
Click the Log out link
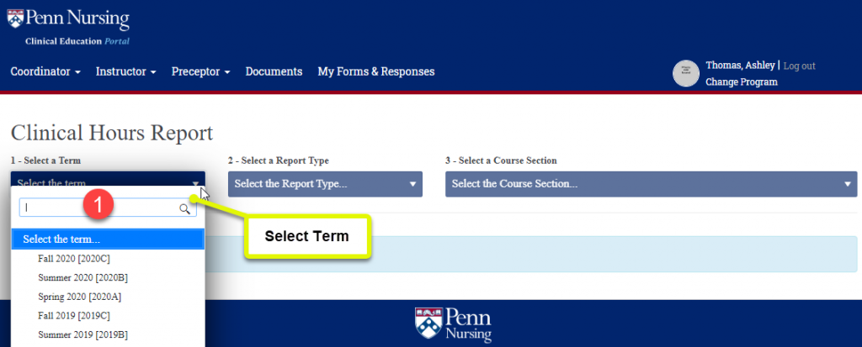[799, 66]
